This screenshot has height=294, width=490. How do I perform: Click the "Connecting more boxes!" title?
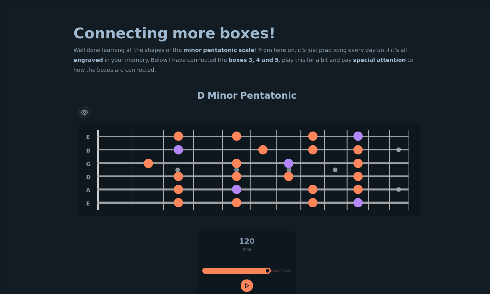(174, 33)
